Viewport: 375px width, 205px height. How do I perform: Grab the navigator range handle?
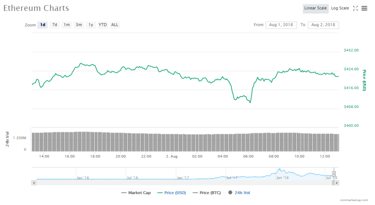coord(334,174)
